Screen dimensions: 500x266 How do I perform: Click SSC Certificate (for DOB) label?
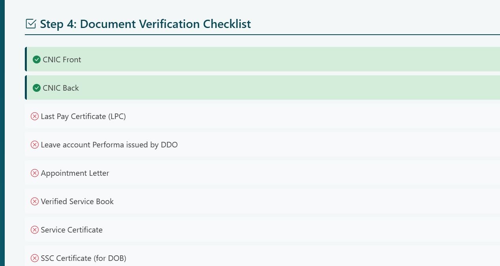point(83,258)
